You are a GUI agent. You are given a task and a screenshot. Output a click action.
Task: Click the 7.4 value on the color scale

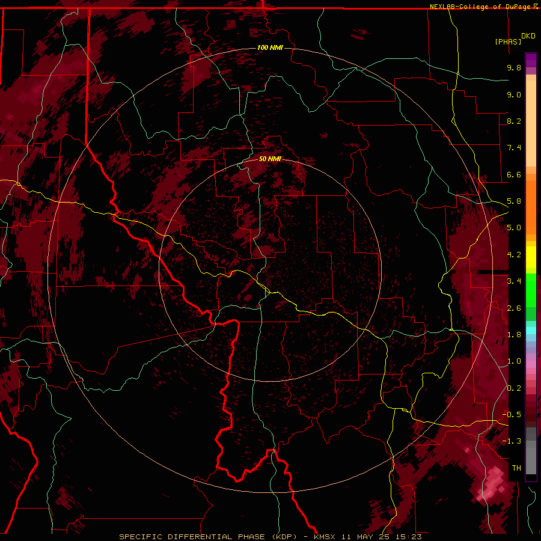coord(514,148)
